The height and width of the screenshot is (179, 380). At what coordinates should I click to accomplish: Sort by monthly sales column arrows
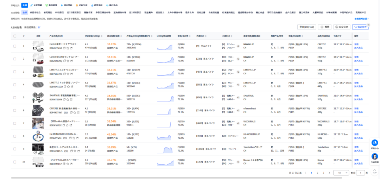[152, 36]
